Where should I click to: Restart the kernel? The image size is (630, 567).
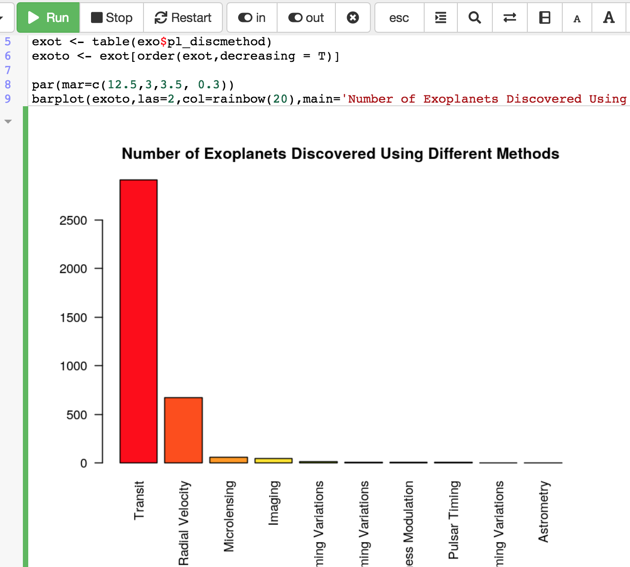tap(183, 17)
